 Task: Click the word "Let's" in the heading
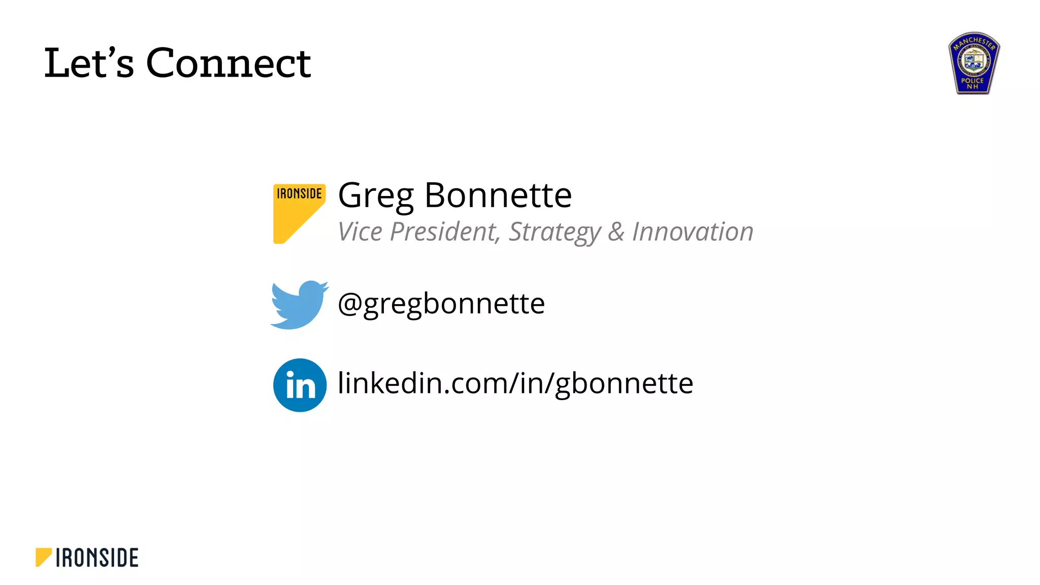pos(89,63)
